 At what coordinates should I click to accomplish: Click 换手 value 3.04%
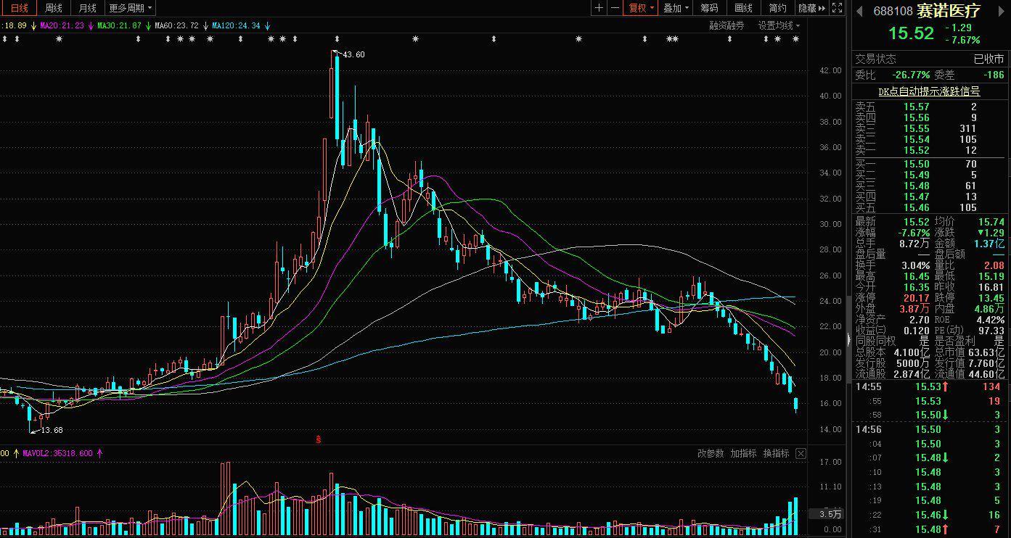tap(914, 265)
